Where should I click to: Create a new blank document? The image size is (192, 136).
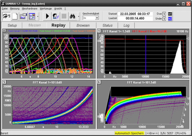coord(15,16)
